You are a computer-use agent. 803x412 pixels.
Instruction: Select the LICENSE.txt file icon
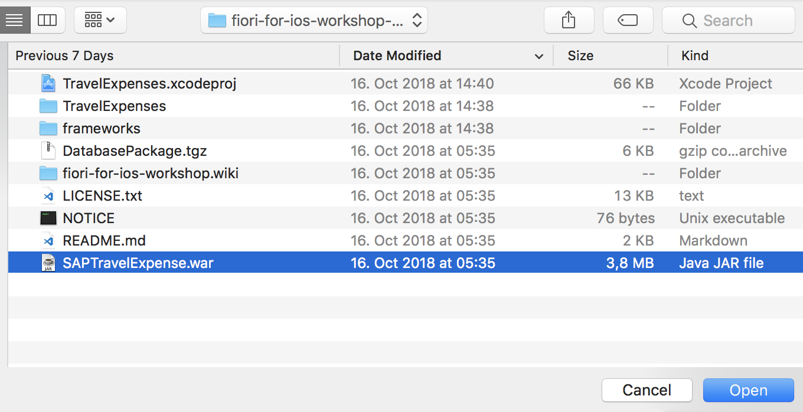[48, 196]
